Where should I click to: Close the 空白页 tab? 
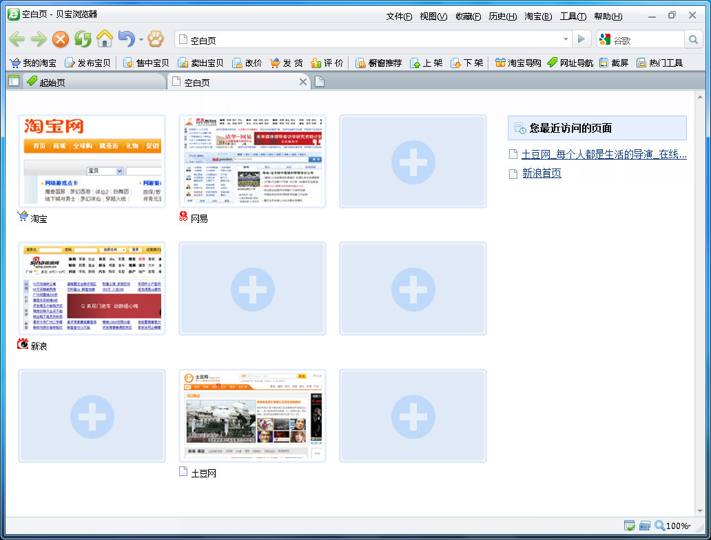tap(303, 82)
